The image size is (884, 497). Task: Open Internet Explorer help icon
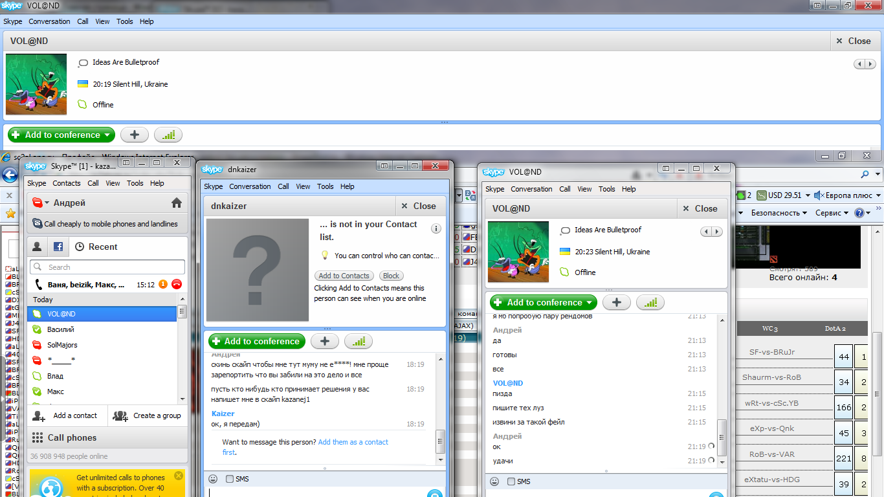pyautogui.click(x=859, y=213)
